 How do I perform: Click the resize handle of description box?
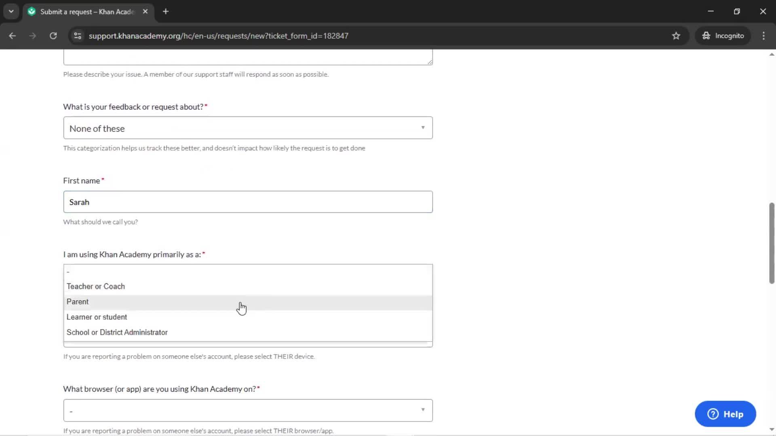pyautogui.click(x=430, y=62)
